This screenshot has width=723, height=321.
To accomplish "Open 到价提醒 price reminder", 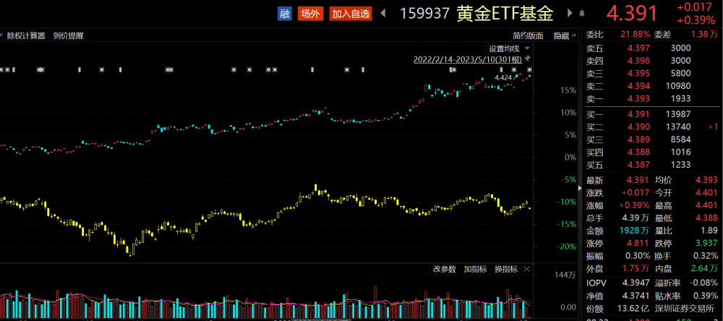I will 68,35.
